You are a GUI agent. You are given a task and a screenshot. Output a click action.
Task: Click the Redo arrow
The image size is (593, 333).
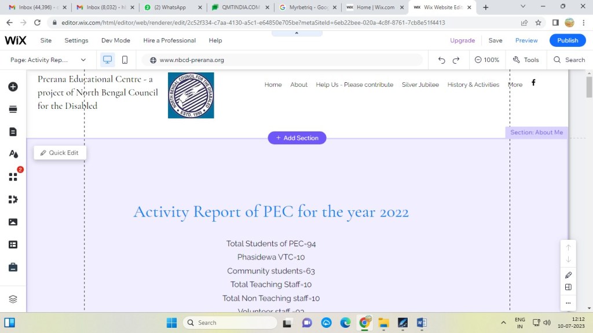pos(456,60)
